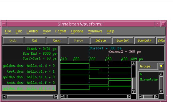Zoom in with the ZoomInX button

(x=123, y=41)
